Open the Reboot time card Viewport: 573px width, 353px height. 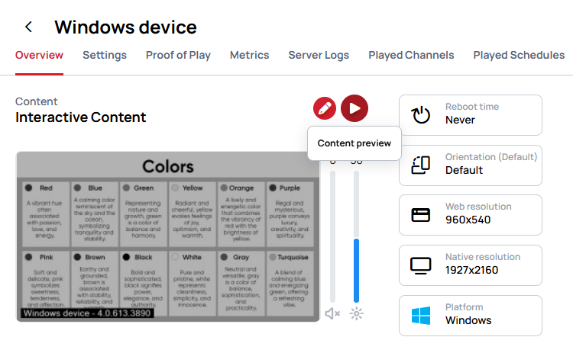[x=471, y=115]
